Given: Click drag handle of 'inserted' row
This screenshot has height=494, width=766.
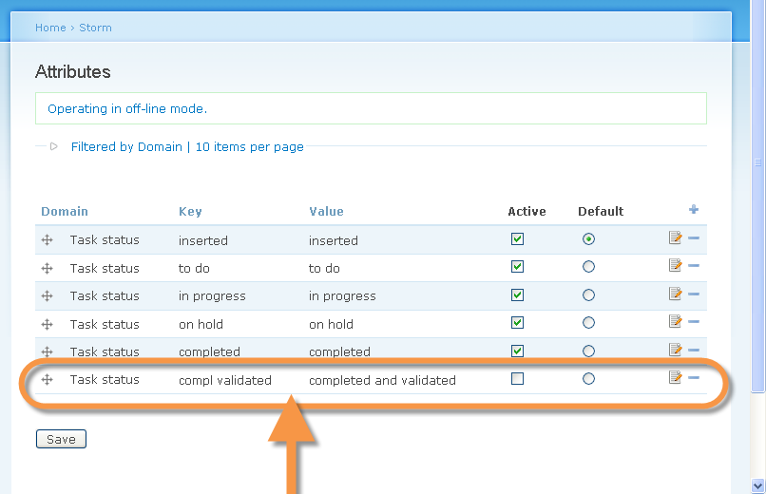Looking at the screenshot, I should [x=48, y=240].
